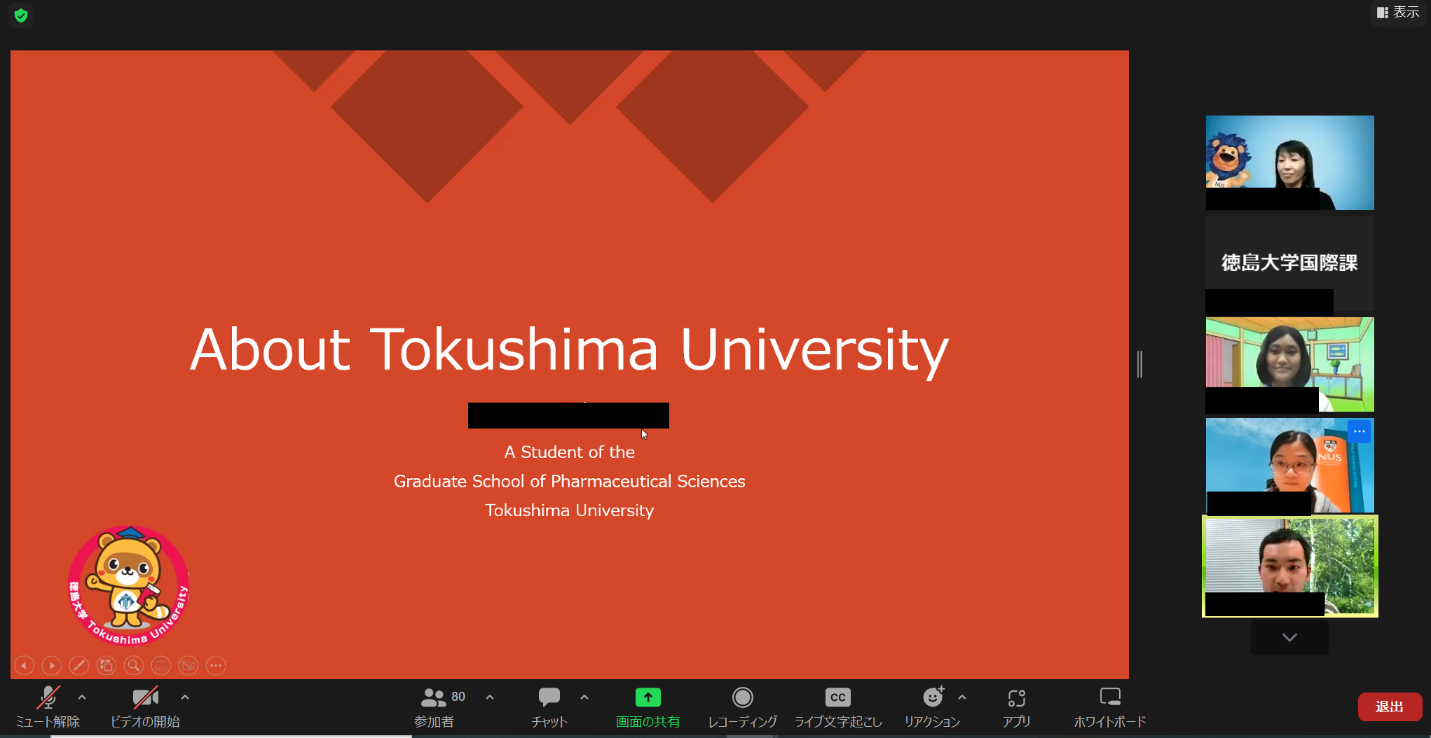
Task: Go to previous slide in presentation controls
Action: (25, 665)
